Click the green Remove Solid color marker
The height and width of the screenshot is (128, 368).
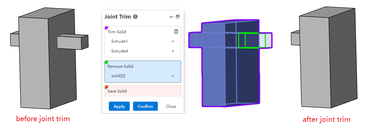point(106,62)
